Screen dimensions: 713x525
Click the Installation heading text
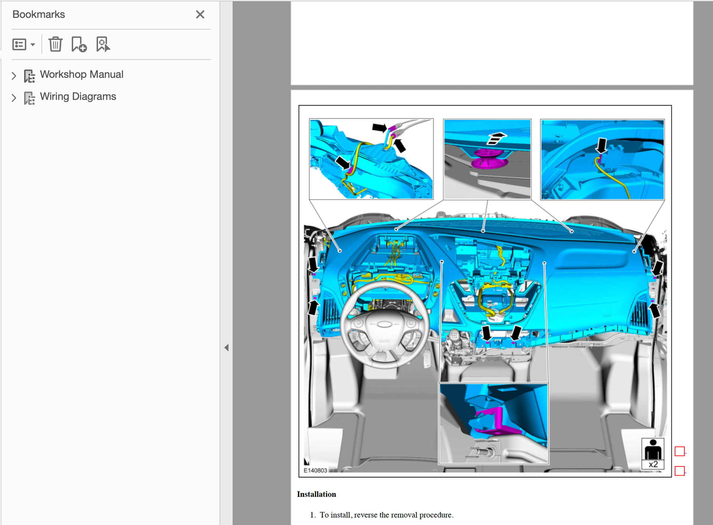pos(316,494)
